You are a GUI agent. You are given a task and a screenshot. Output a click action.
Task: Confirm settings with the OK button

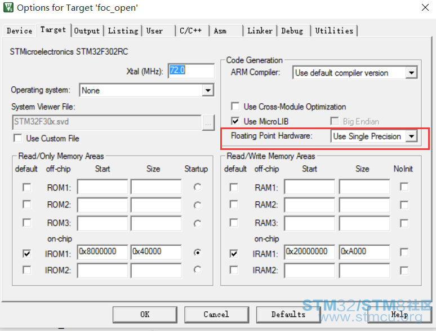(x=145, y=315)
